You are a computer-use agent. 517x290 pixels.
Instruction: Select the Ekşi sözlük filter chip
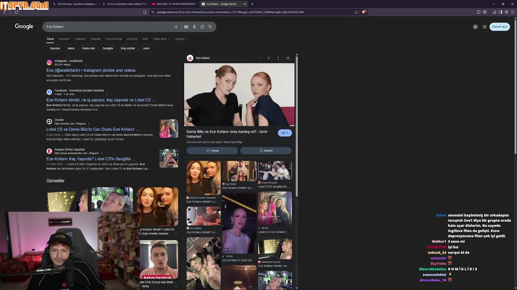click(x=128, y=48)
